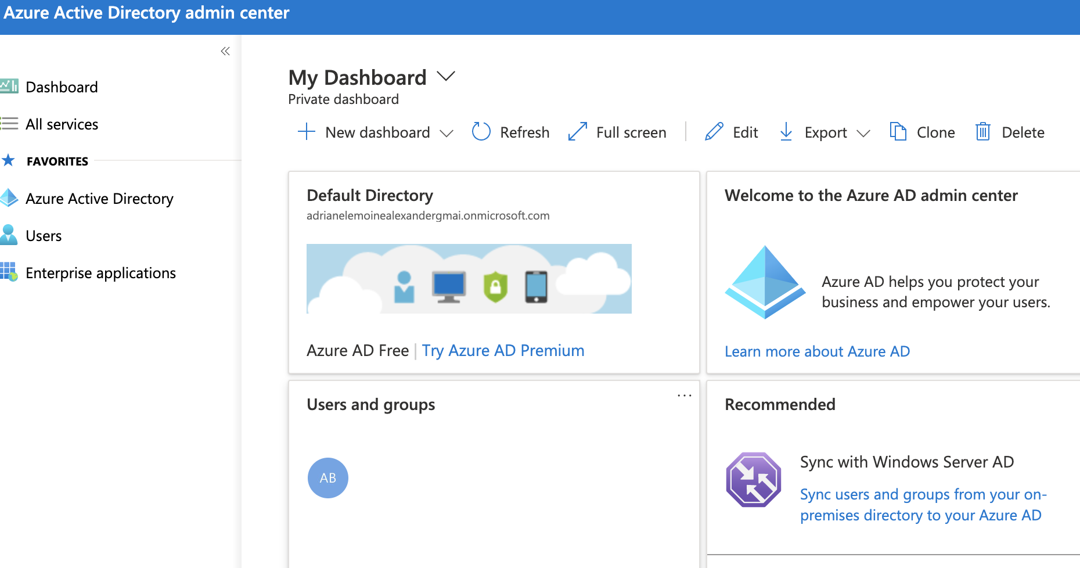Follow the Learn more about Azure AD link
Viewport: 1080px width, 568px height.
[x=817, y=351]
